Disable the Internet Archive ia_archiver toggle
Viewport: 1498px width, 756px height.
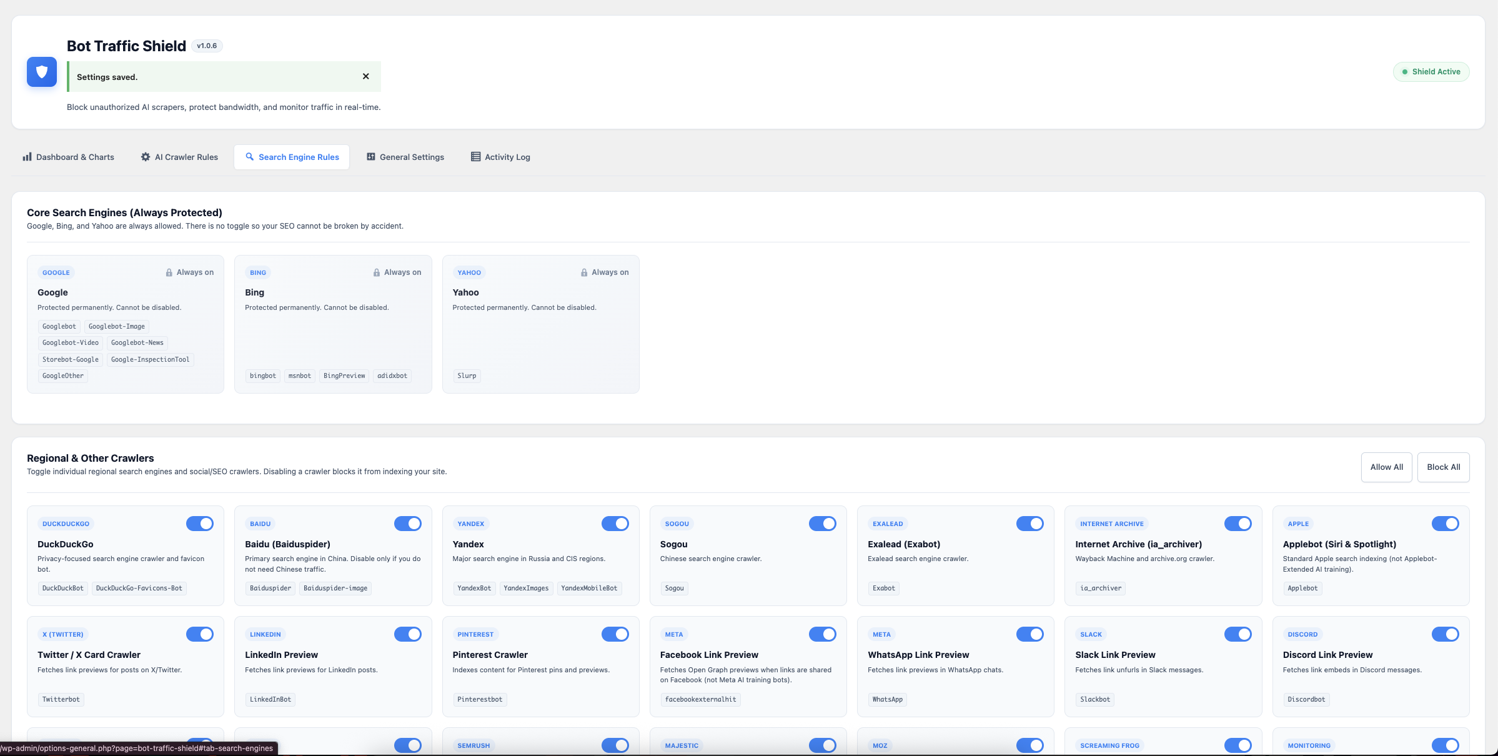(x=1238, y=524)
